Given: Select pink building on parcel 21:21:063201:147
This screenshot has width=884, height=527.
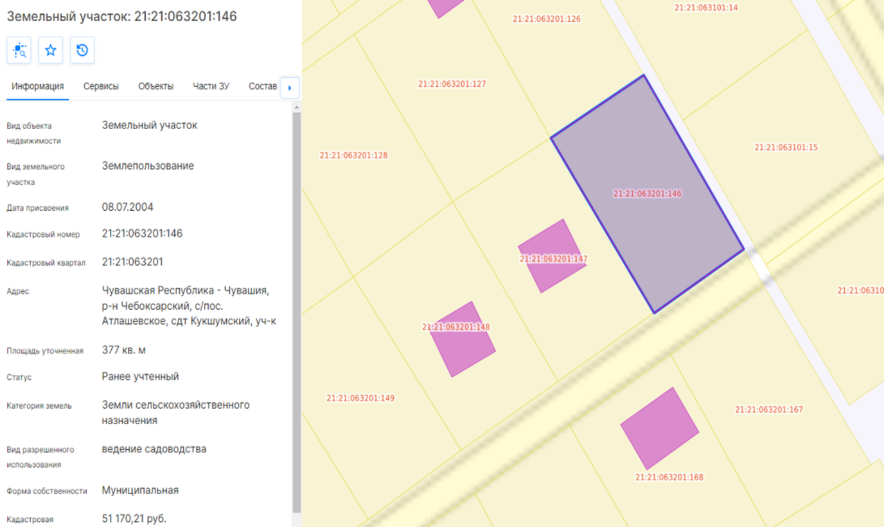Looking at the screenshot, I should 552,256.
